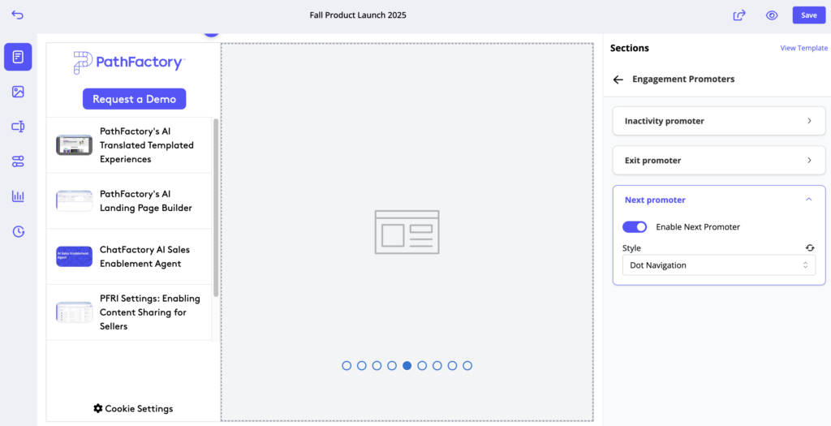Disable the Enable Next Promoter toggle

coord(635,227)
